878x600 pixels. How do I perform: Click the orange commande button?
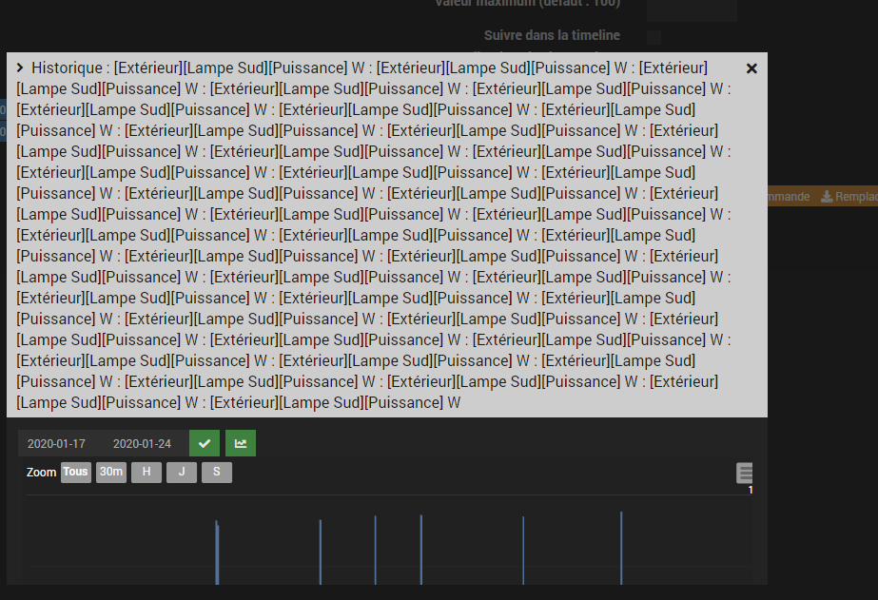789,197
